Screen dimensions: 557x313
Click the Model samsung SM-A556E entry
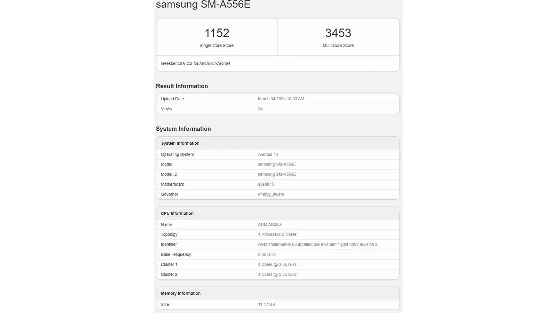click(x=276, y=164)
